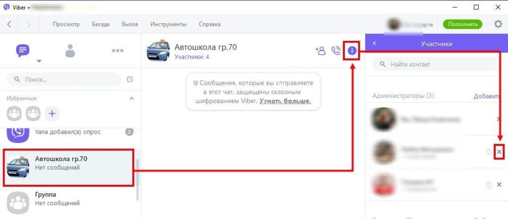Click the Участники panel title
The image size is (508, 219).
437,43
